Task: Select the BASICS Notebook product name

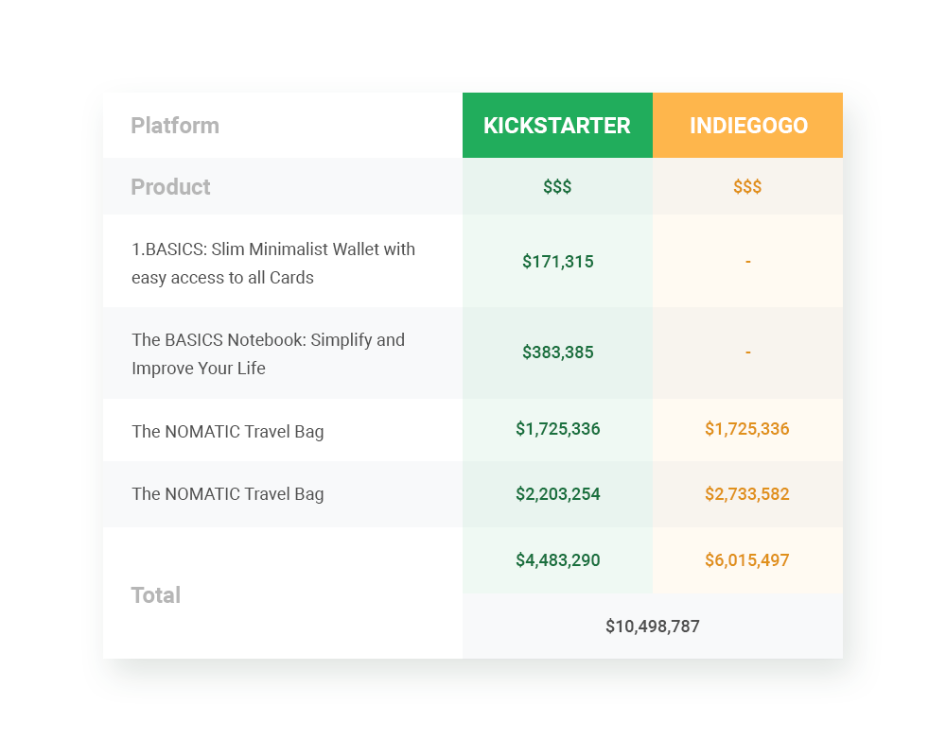Action: click(x=269, y=353)
